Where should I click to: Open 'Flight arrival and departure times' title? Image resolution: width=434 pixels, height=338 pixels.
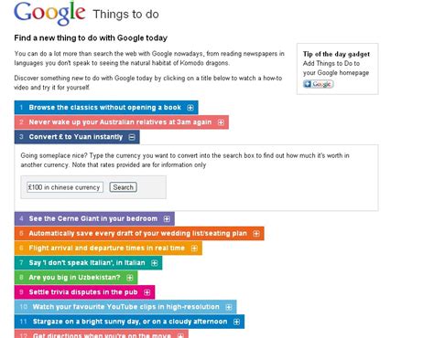[107, 248]
